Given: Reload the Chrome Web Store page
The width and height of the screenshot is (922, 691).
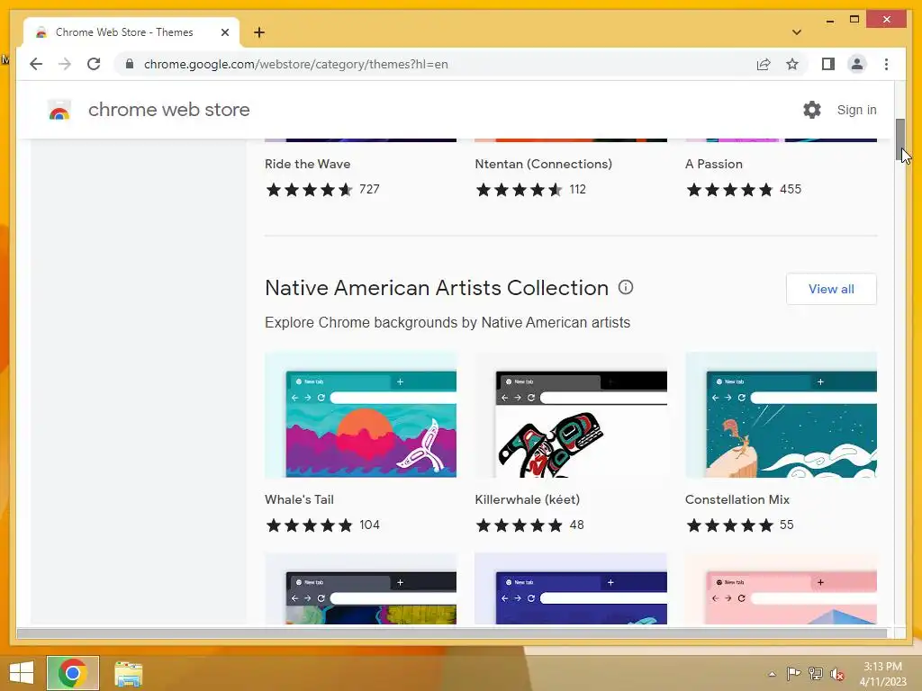Looking at the screenshot, I should coord(94,64).
